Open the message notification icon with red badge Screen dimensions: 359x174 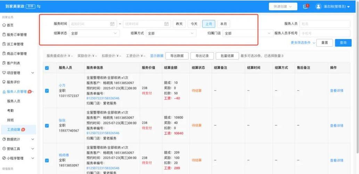coord(305,6)
